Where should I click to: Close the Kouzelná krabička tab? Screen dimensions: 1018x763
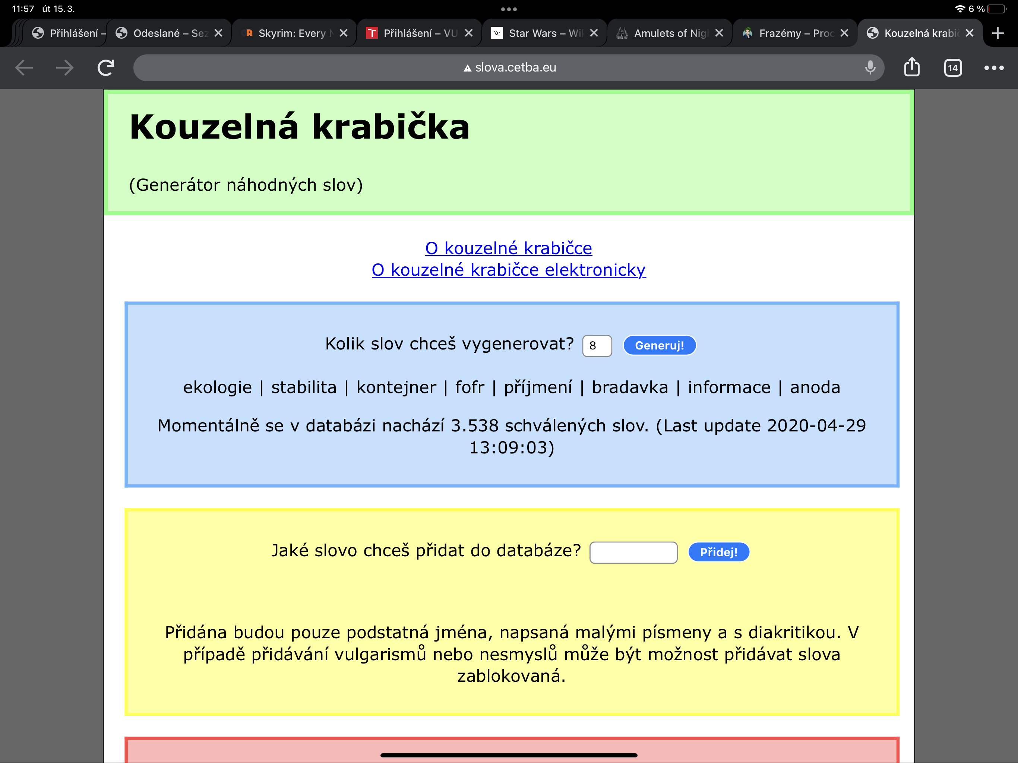coord(969,33)
